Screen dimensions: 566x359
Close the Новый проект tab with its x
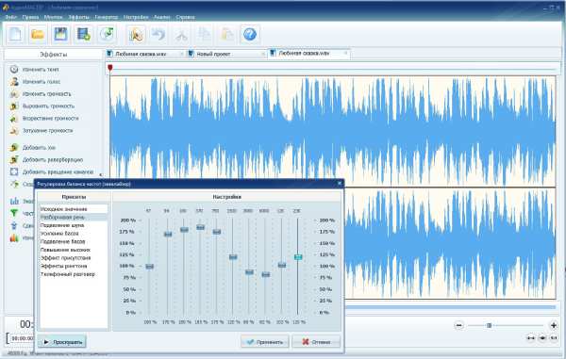[x=262, y=54]
